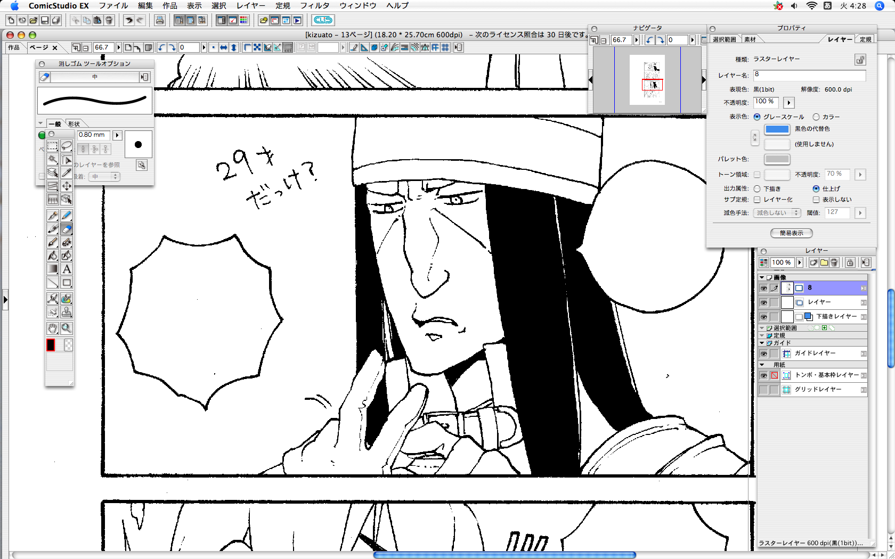Select the グレースケール display radio button
895x559 pixels.
coord(757,117)
